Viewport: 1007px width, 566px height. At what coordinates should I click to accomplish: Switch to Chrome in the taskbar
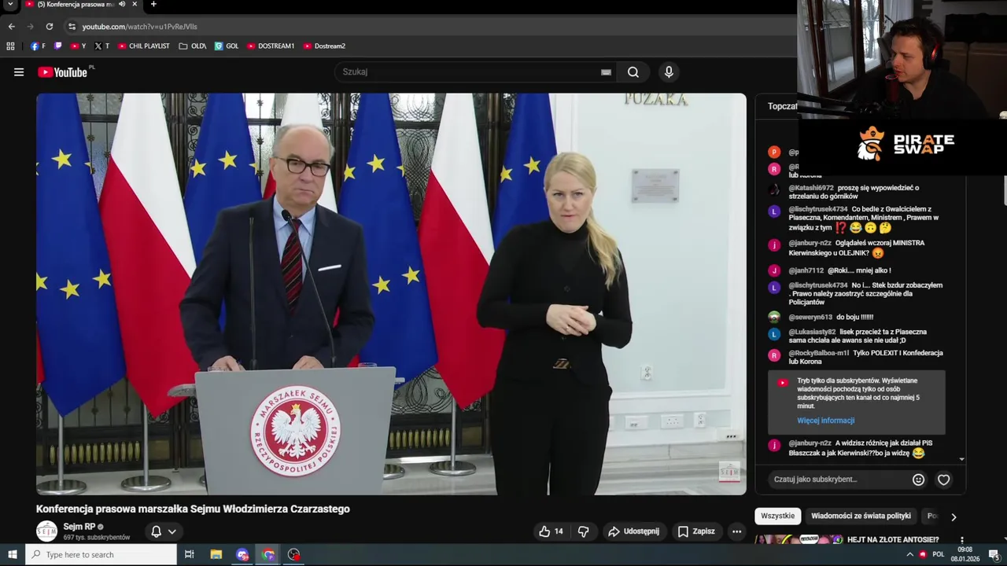click(268, 554)
